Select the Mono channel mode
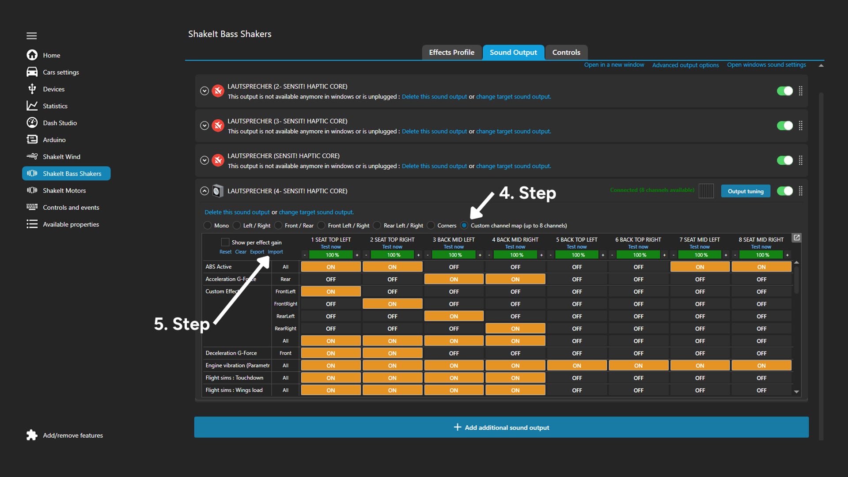The height and width of the screenshot is (477, 848). [x=208, y=225]
